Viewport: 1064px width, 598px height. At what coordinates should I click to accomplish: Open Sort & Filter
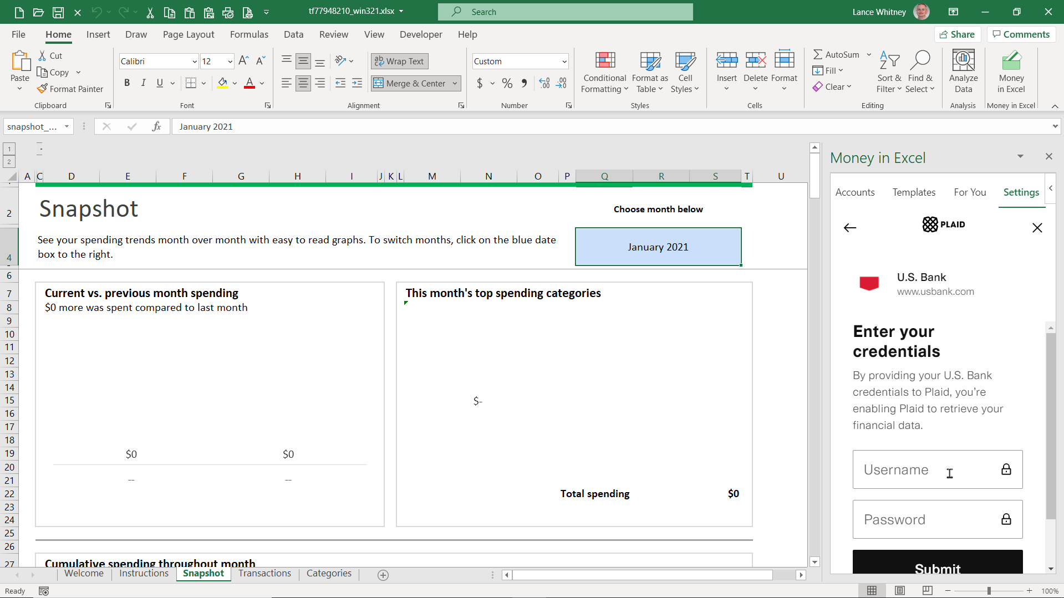[x=889, y=73]
